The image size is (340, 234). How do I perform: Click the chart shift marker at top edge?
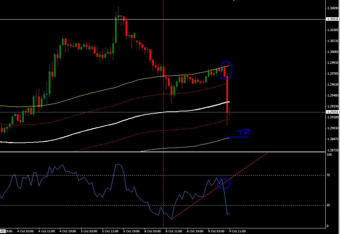[x=234, y=1]
